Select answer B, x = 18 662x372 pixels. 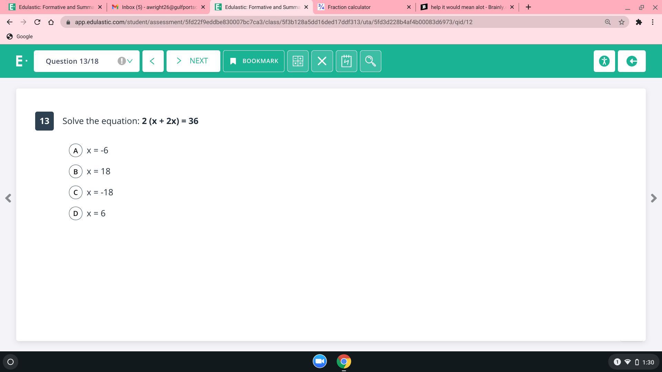(76, 172)
